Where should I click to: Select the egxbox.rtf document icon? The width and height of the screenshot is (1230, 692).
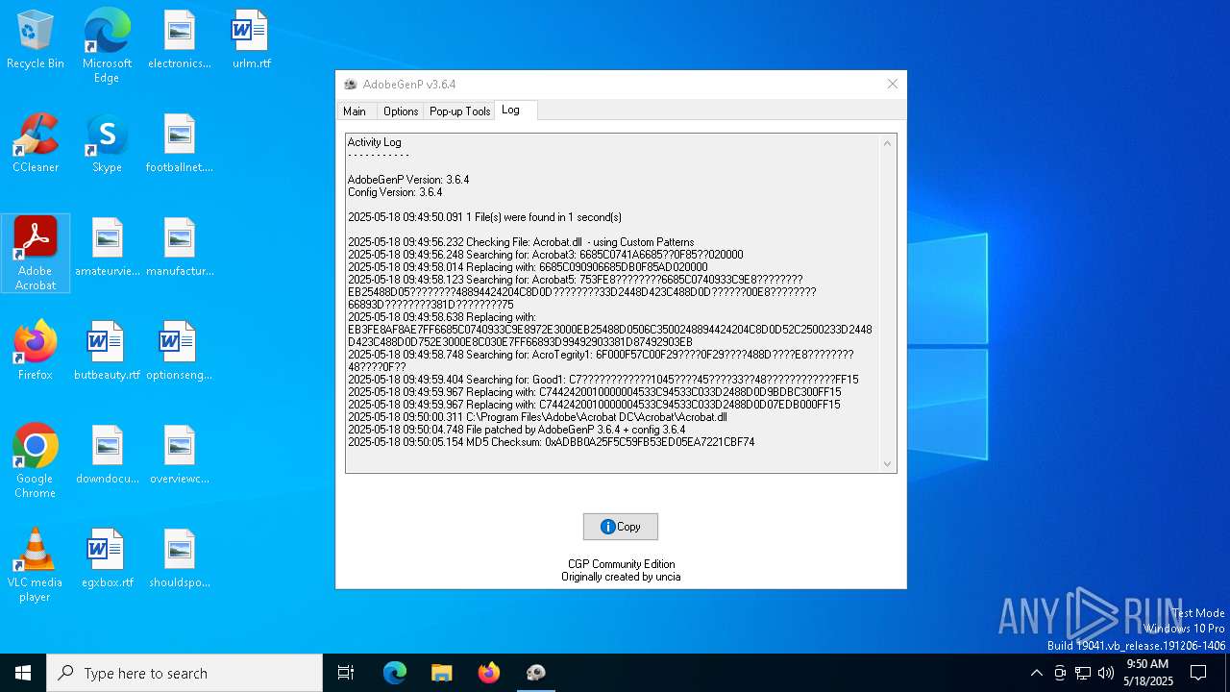point(107,558)
